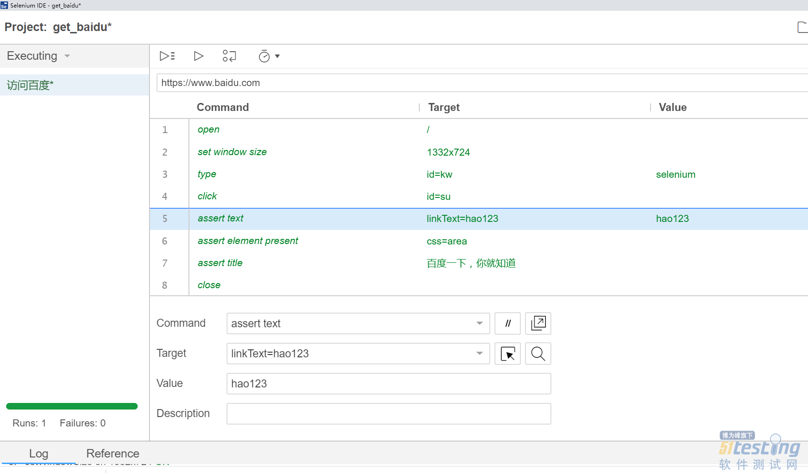Click project title get_baidu*
Viewport: 808px width, 473px height.
(82, 27)
